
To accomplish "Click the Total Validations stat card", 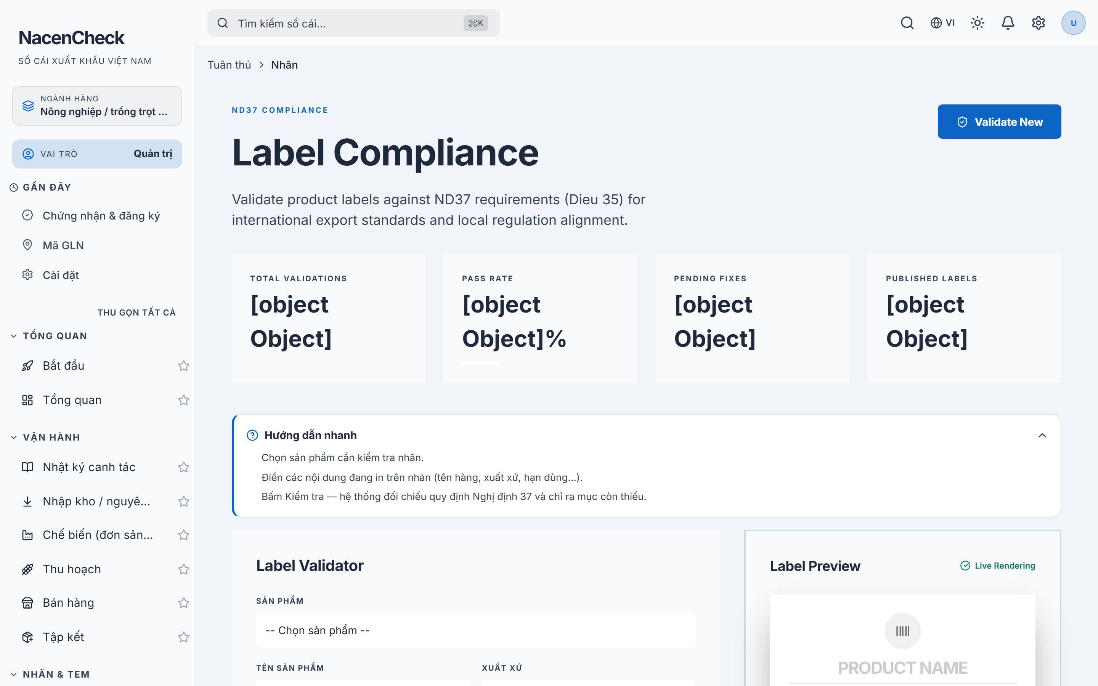I will 329,319.
